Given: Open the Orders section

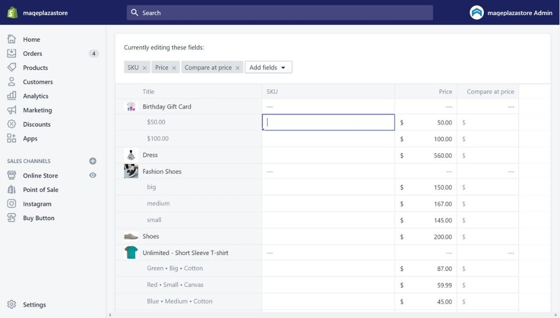Looking at the screenshot, I should click(x=33, y=53).
